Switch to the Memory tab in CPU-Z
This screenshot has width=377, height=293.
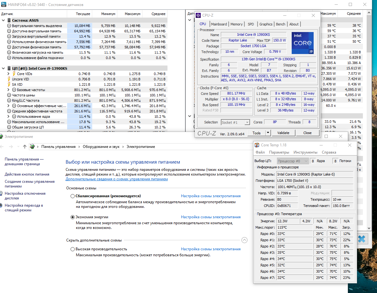[236, 24]
